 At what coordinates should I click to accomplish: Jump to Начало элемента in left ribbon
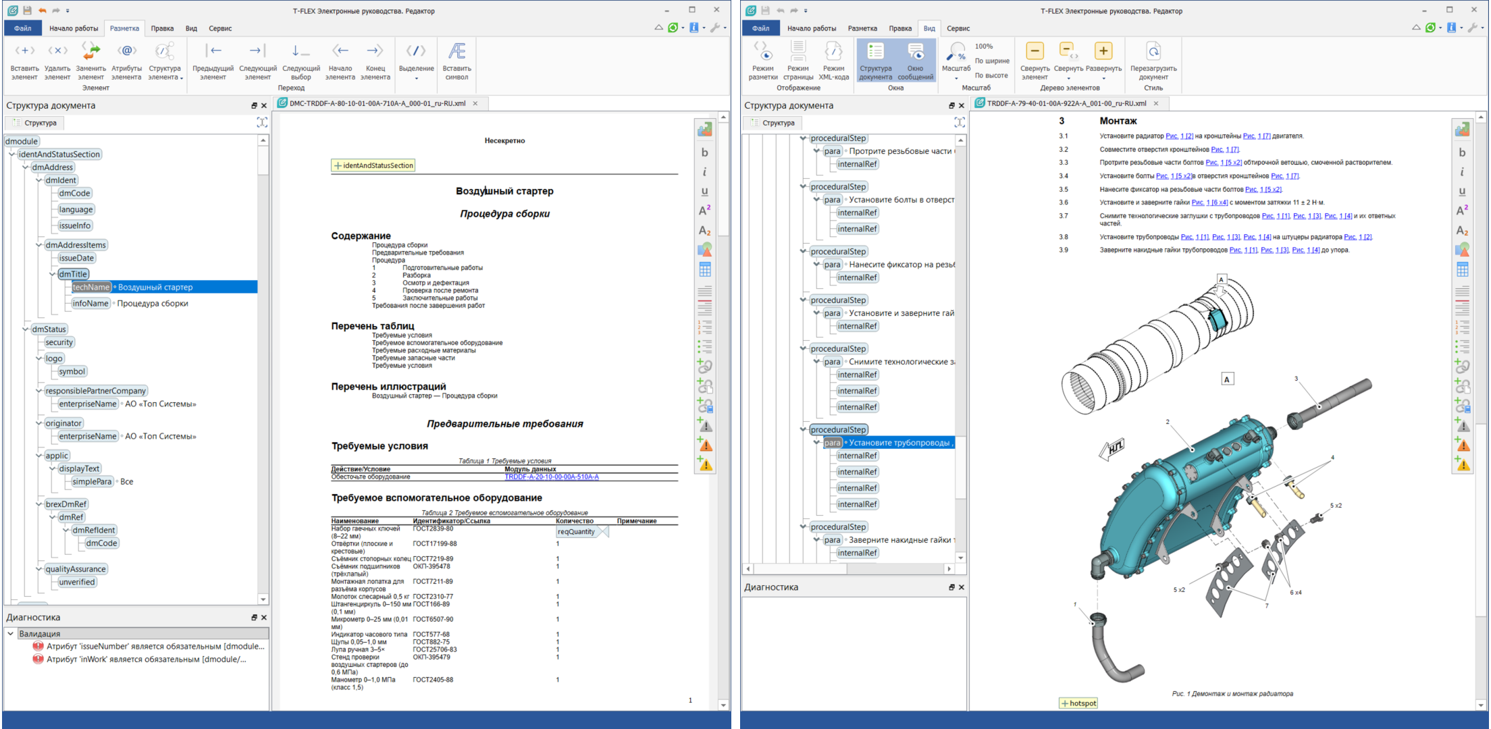point(340,60)
